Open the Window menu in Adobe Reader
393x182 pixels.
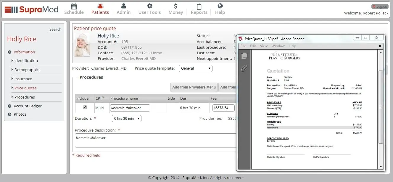click(278, 46)
